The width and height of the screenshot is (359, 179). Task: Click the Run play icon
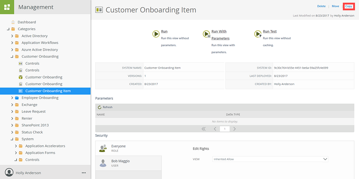[156, 34]
